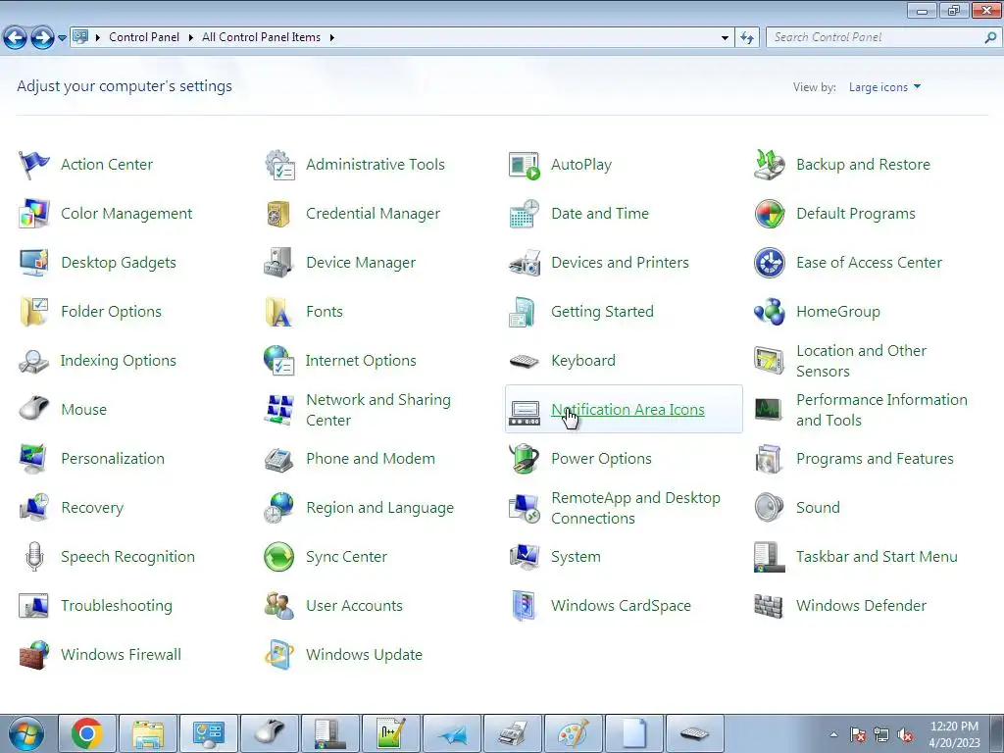Viewport: 1004px width, 753px height.
Task: Open the Ease of Access Center icon
Action: point(769,263)
